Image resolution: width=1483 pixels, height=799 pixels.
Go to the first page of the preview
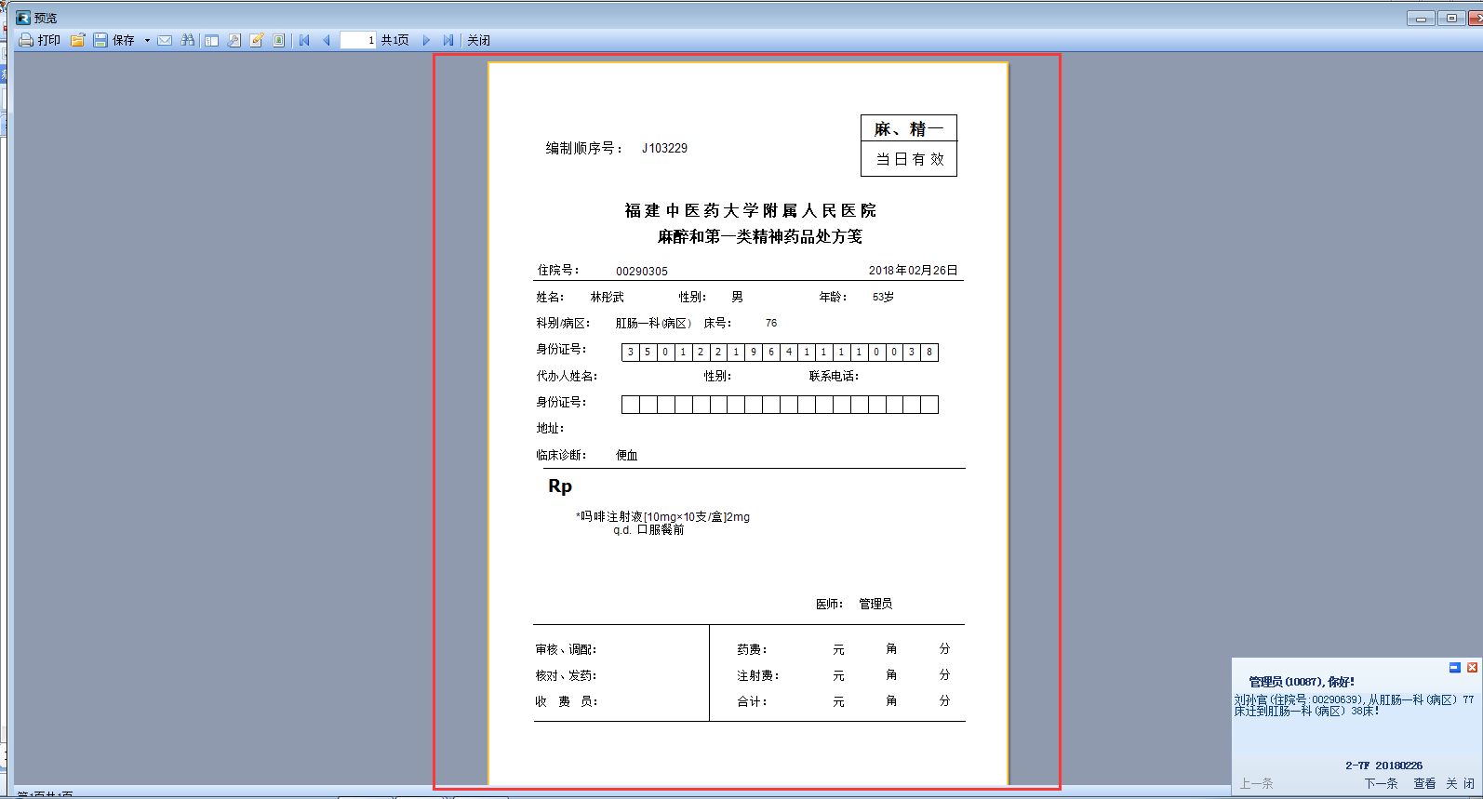coord(304,40)
